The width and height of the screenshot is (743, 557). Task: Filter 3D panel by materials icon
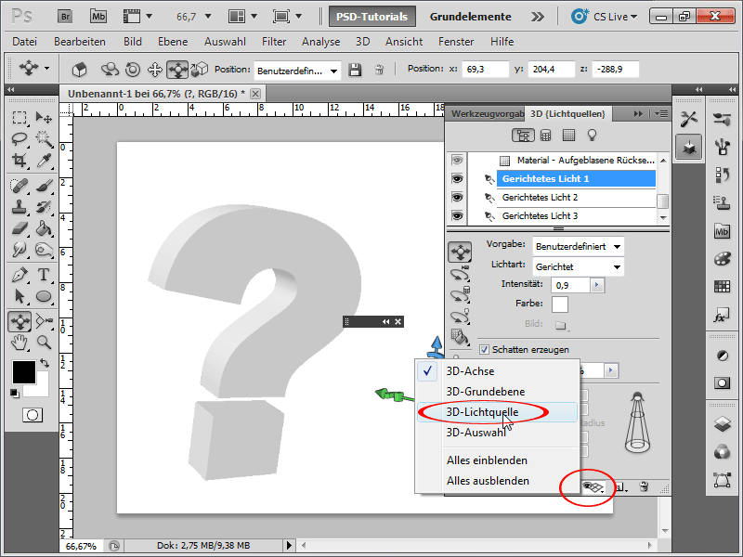(x=568, y=136)
